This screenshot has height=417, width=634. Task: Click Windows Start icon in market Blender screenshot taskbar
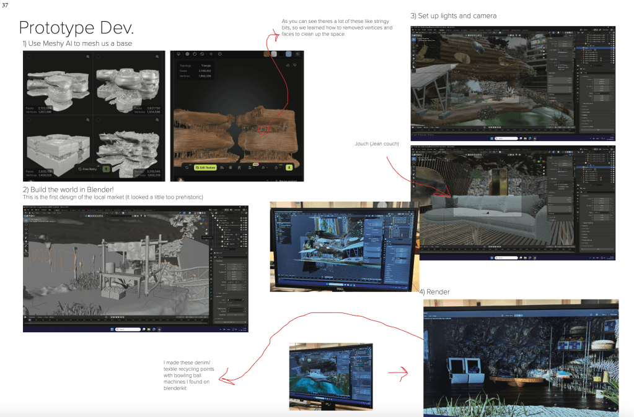[x=113, y=329]
